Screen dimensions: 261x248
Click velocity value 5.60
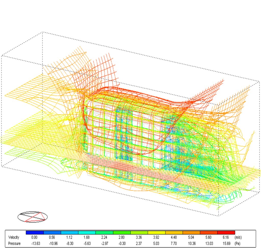208,237
